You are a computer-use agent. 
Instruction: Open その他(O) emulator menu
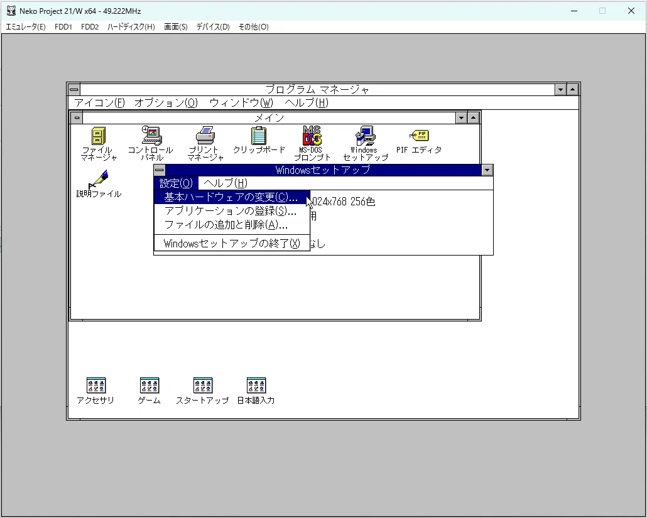point(253,27)
